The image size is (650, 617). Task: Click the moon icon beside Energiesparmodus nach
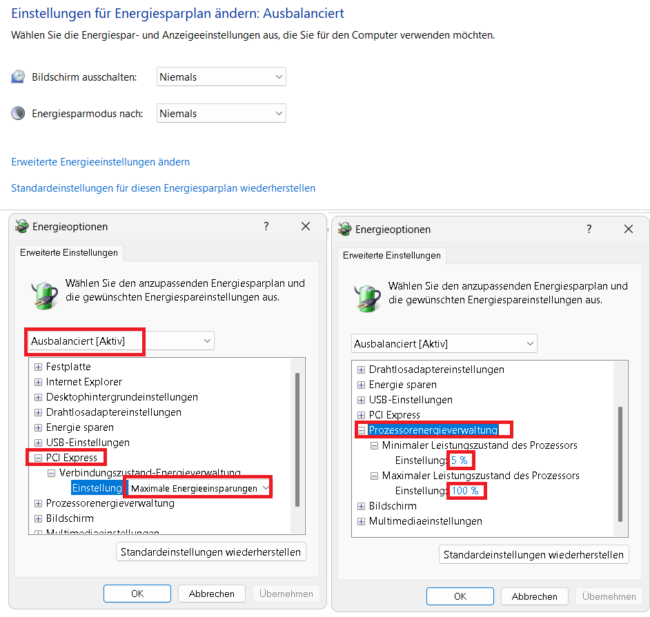[x=18, y=113]
